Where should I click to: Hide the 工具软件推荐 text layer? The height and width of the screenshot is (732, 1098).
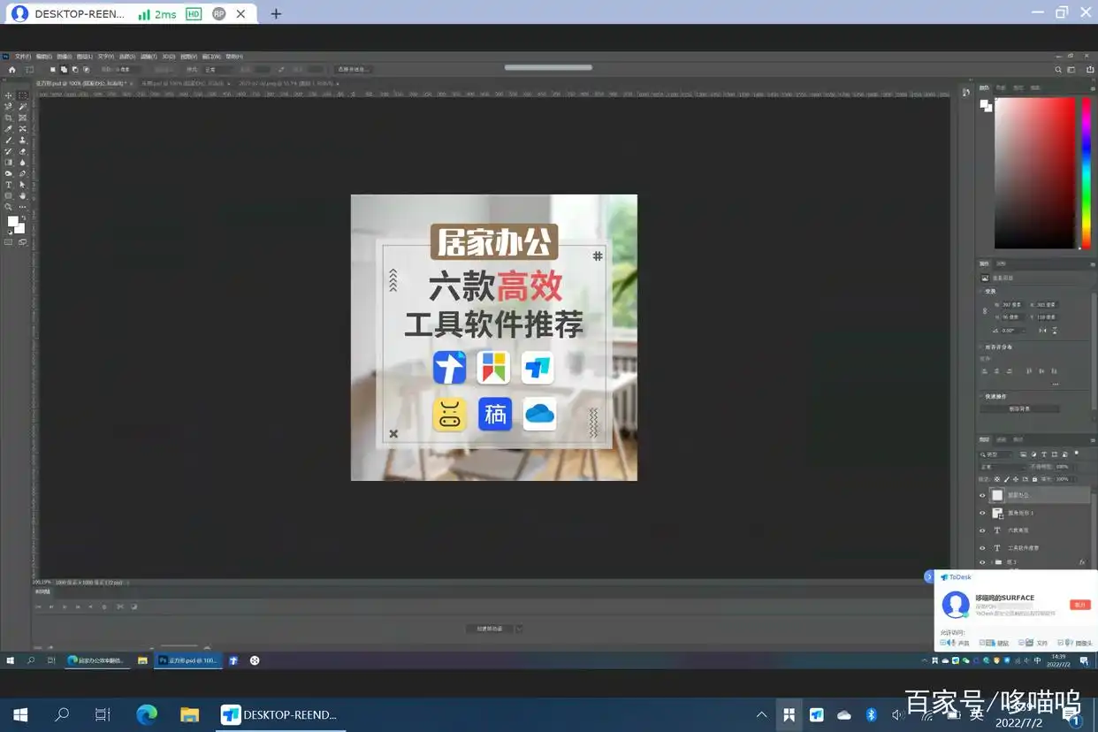[982, 548]
